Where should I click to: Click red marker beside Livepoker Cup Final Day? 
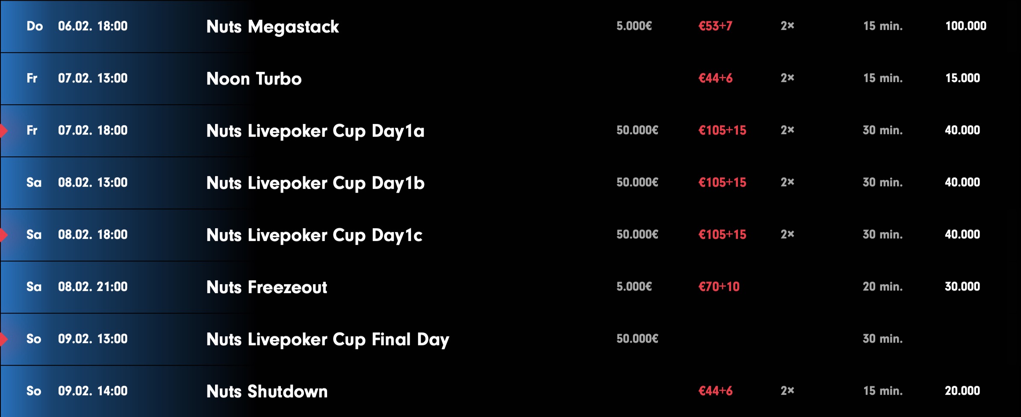coord(3,339)
